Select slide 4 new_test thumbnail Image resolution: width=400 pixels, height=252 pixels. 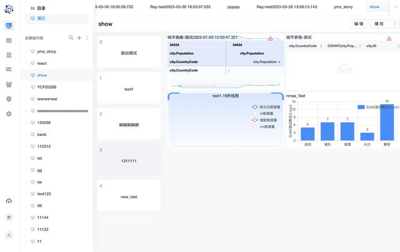pos(129,195)
